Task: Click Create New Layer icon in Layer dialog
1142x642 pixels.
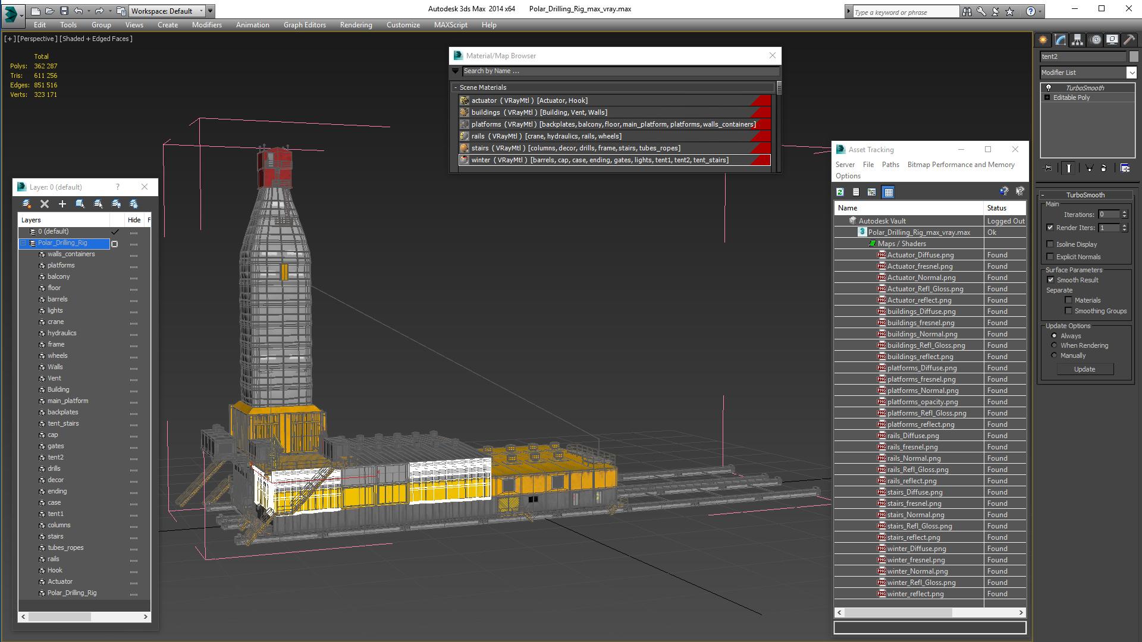Action: tap(26, 204)
